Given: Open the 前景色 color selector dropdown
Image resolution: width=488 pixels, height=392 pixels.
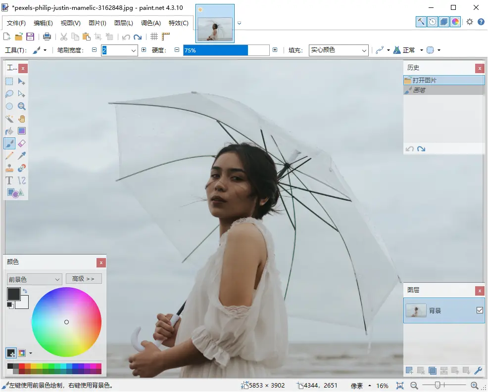Looking at the screenshot, I should tap(57, 279).
